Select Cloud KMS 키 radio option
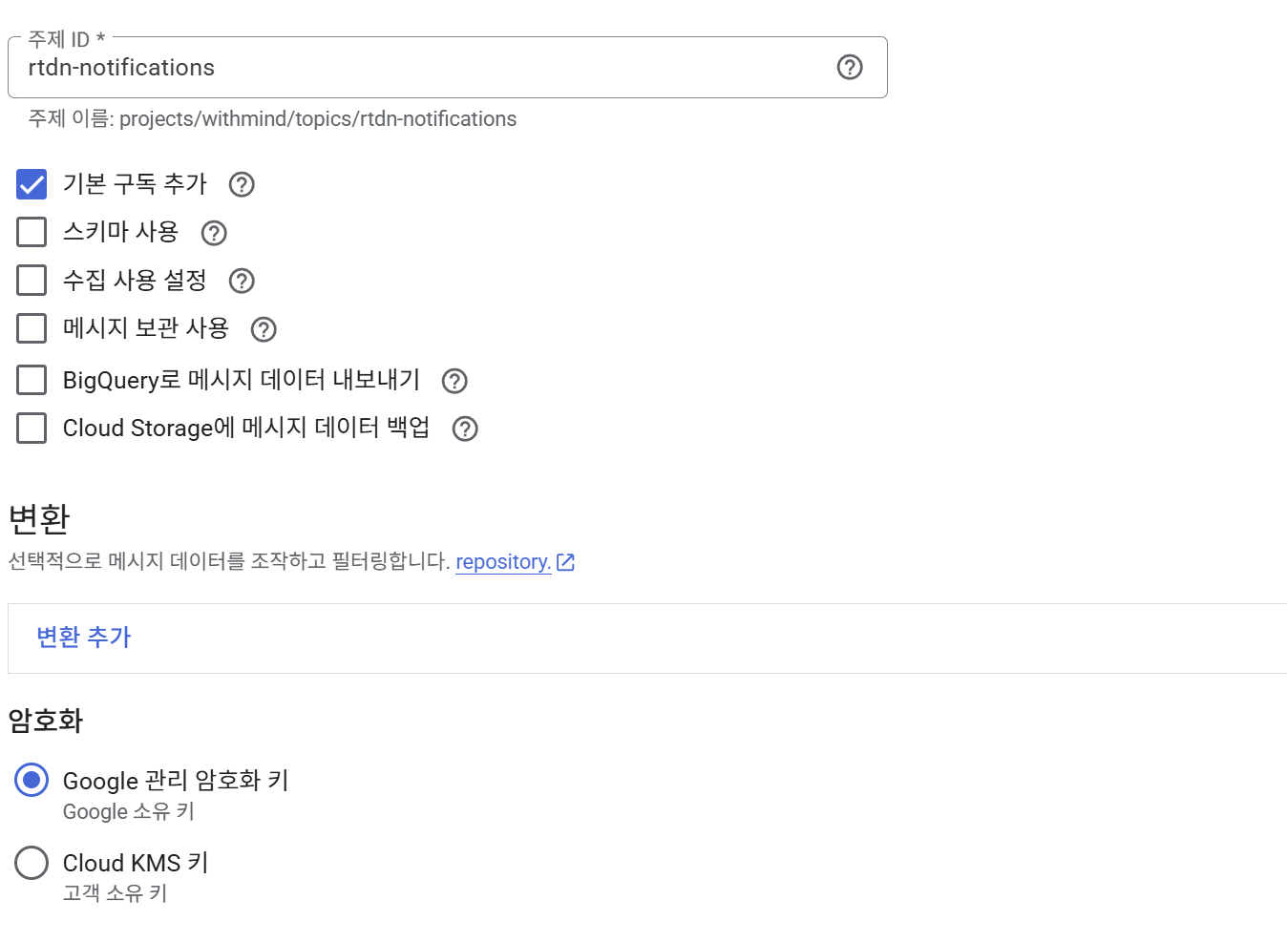The height and width of the screenshot is (942, 1287). pyautogui.click(x=32, y=863)
